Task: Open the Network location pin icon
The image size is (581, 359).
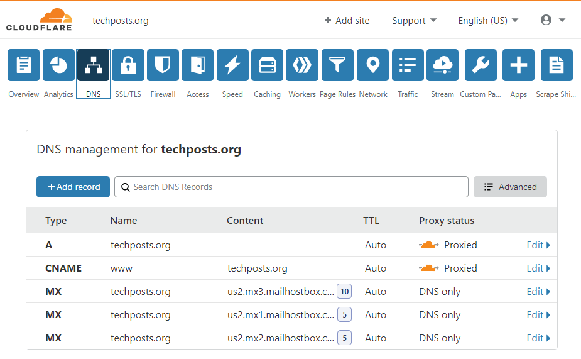Action: (372, 65)
